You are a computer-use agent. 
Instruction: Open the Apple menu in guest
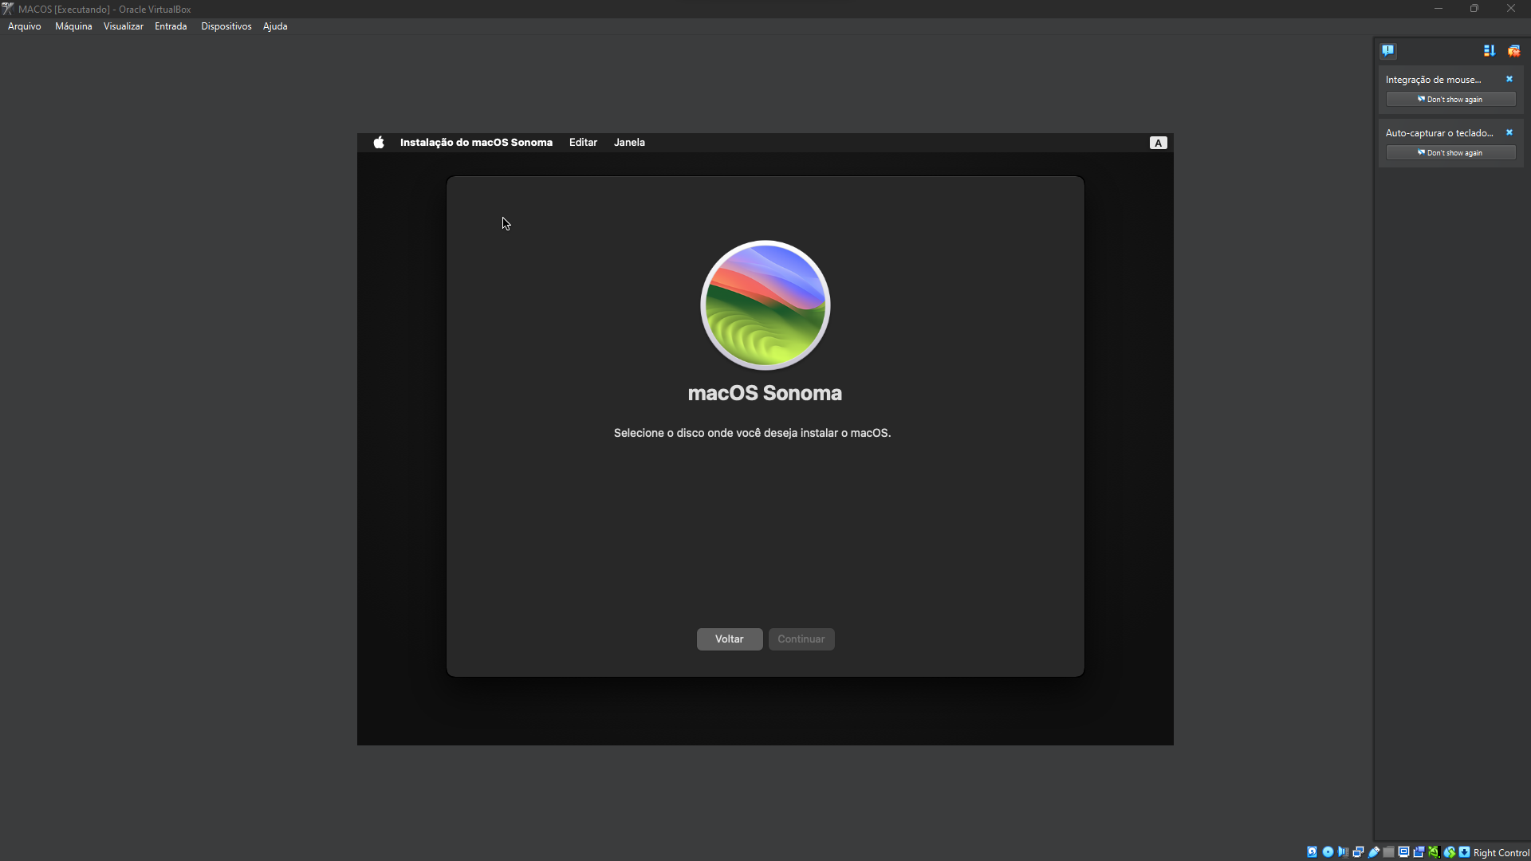[x=379, y=142]
